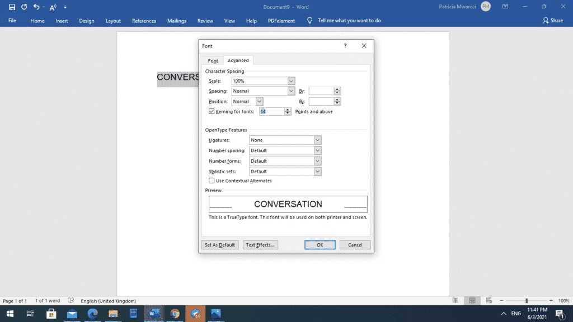Save the document from the Quick Access Toolbar
This screenshot has width=573, height=322.
click(x=12, y=7)
